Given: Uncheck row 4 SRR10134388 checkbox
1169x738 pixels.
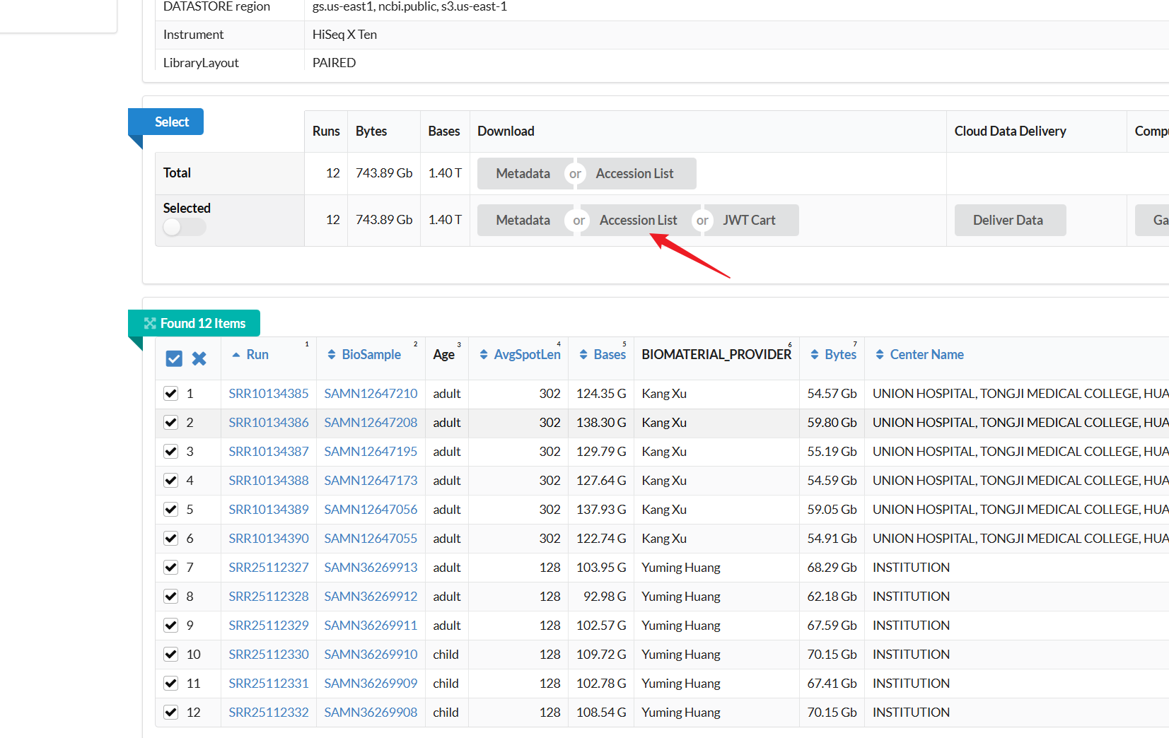Looking at the screenshot, I should click(170, 481).
